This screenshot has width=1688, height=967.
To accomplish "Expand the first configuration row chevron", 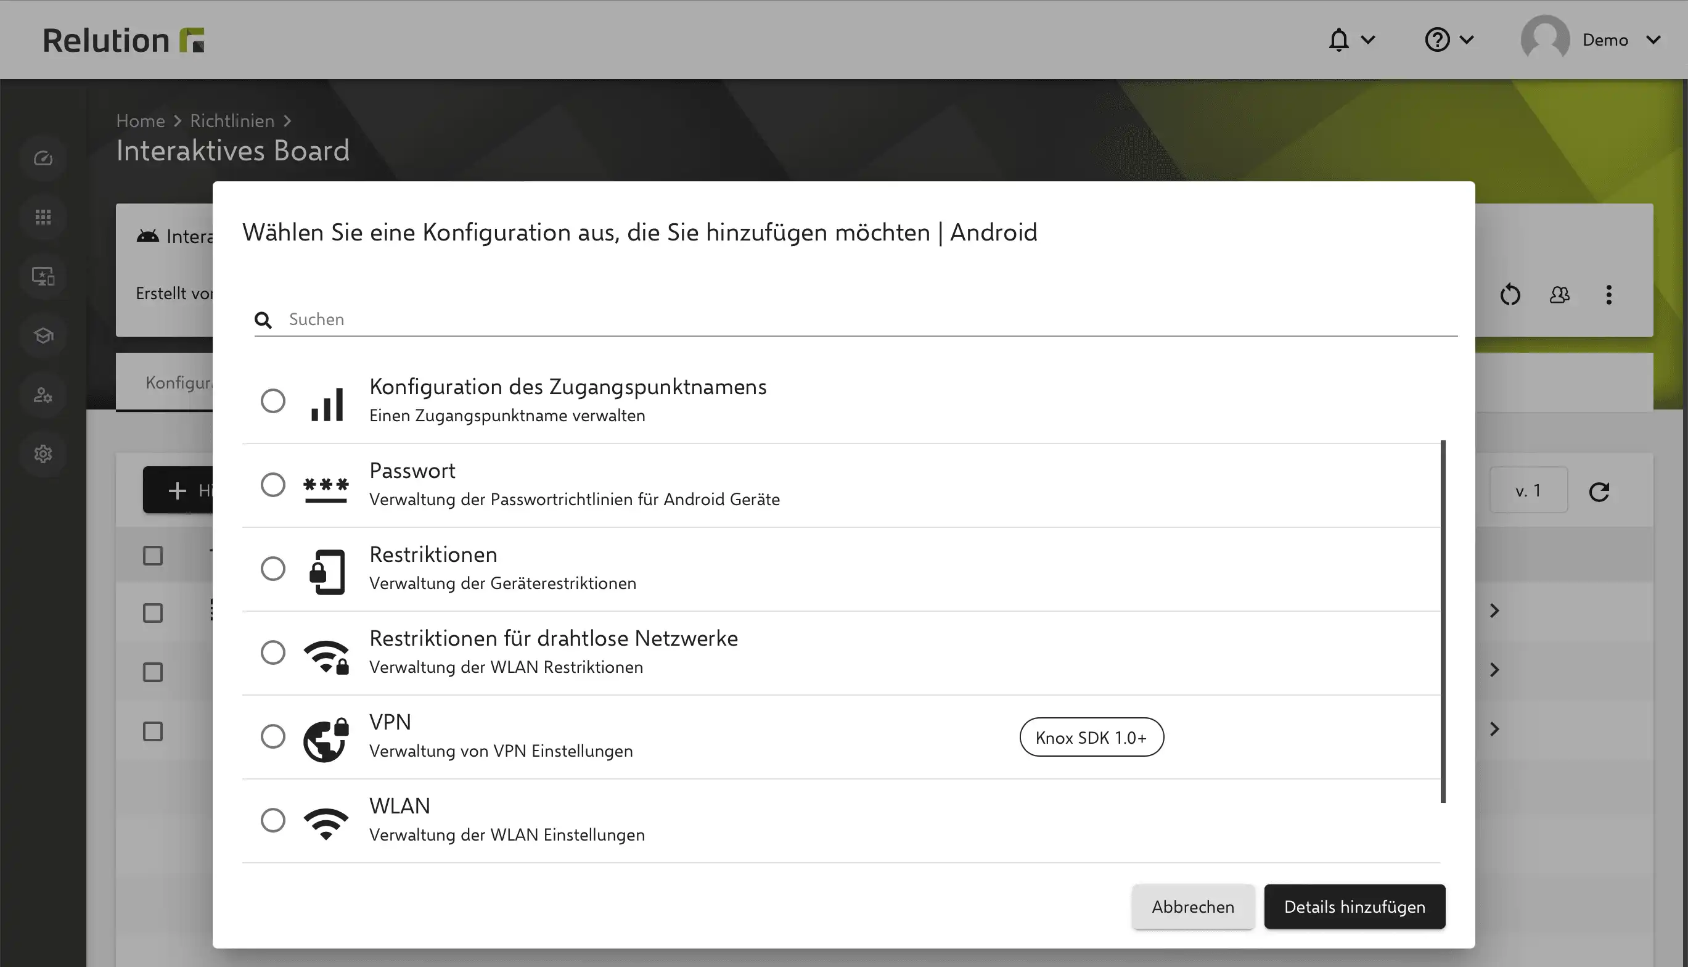I will click(1494, 611).
